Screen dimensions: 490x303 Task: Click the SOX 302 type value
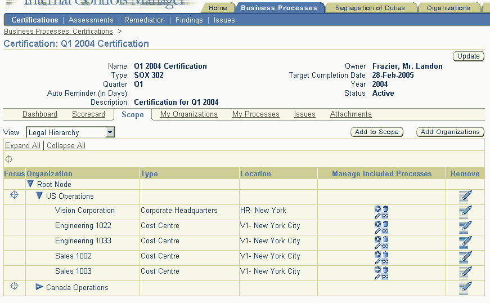(149, 75)
